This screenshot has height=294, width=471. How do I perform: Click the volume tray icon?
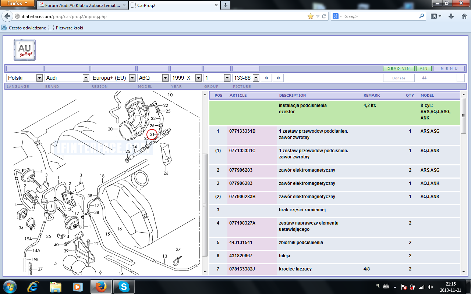430,287
